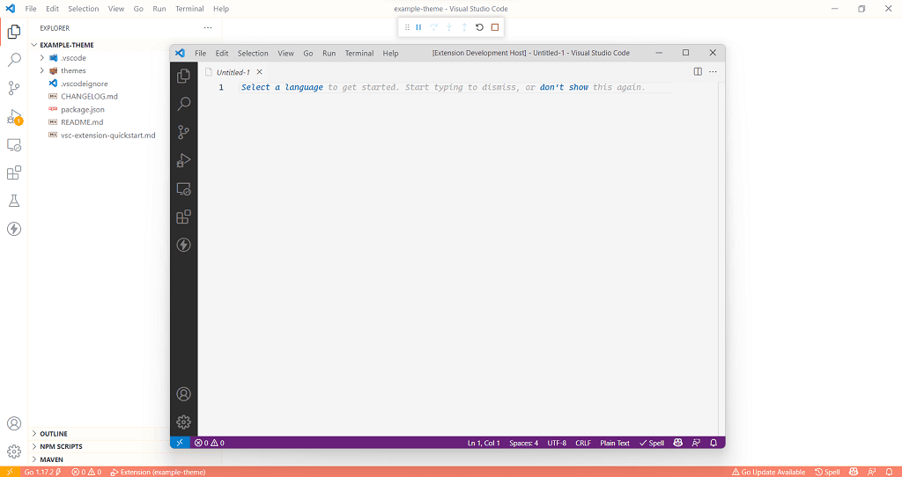Click Ln 1, Col 1 in host status bar
The image size is (902, 477).
484,443
